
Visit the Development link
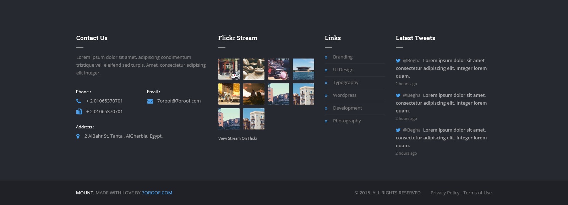[x=348, y=108]
